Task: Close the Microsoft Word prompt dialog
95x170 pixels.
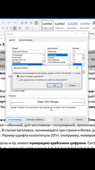Action: (x=77, y=68)
